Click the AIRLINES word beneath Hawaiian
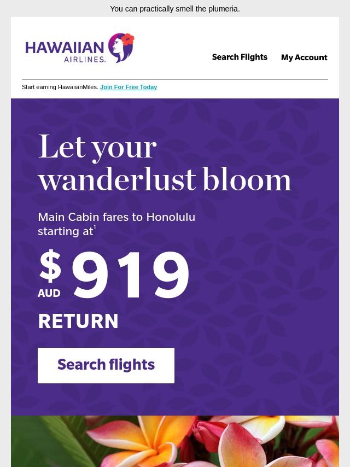 point(85,59)
